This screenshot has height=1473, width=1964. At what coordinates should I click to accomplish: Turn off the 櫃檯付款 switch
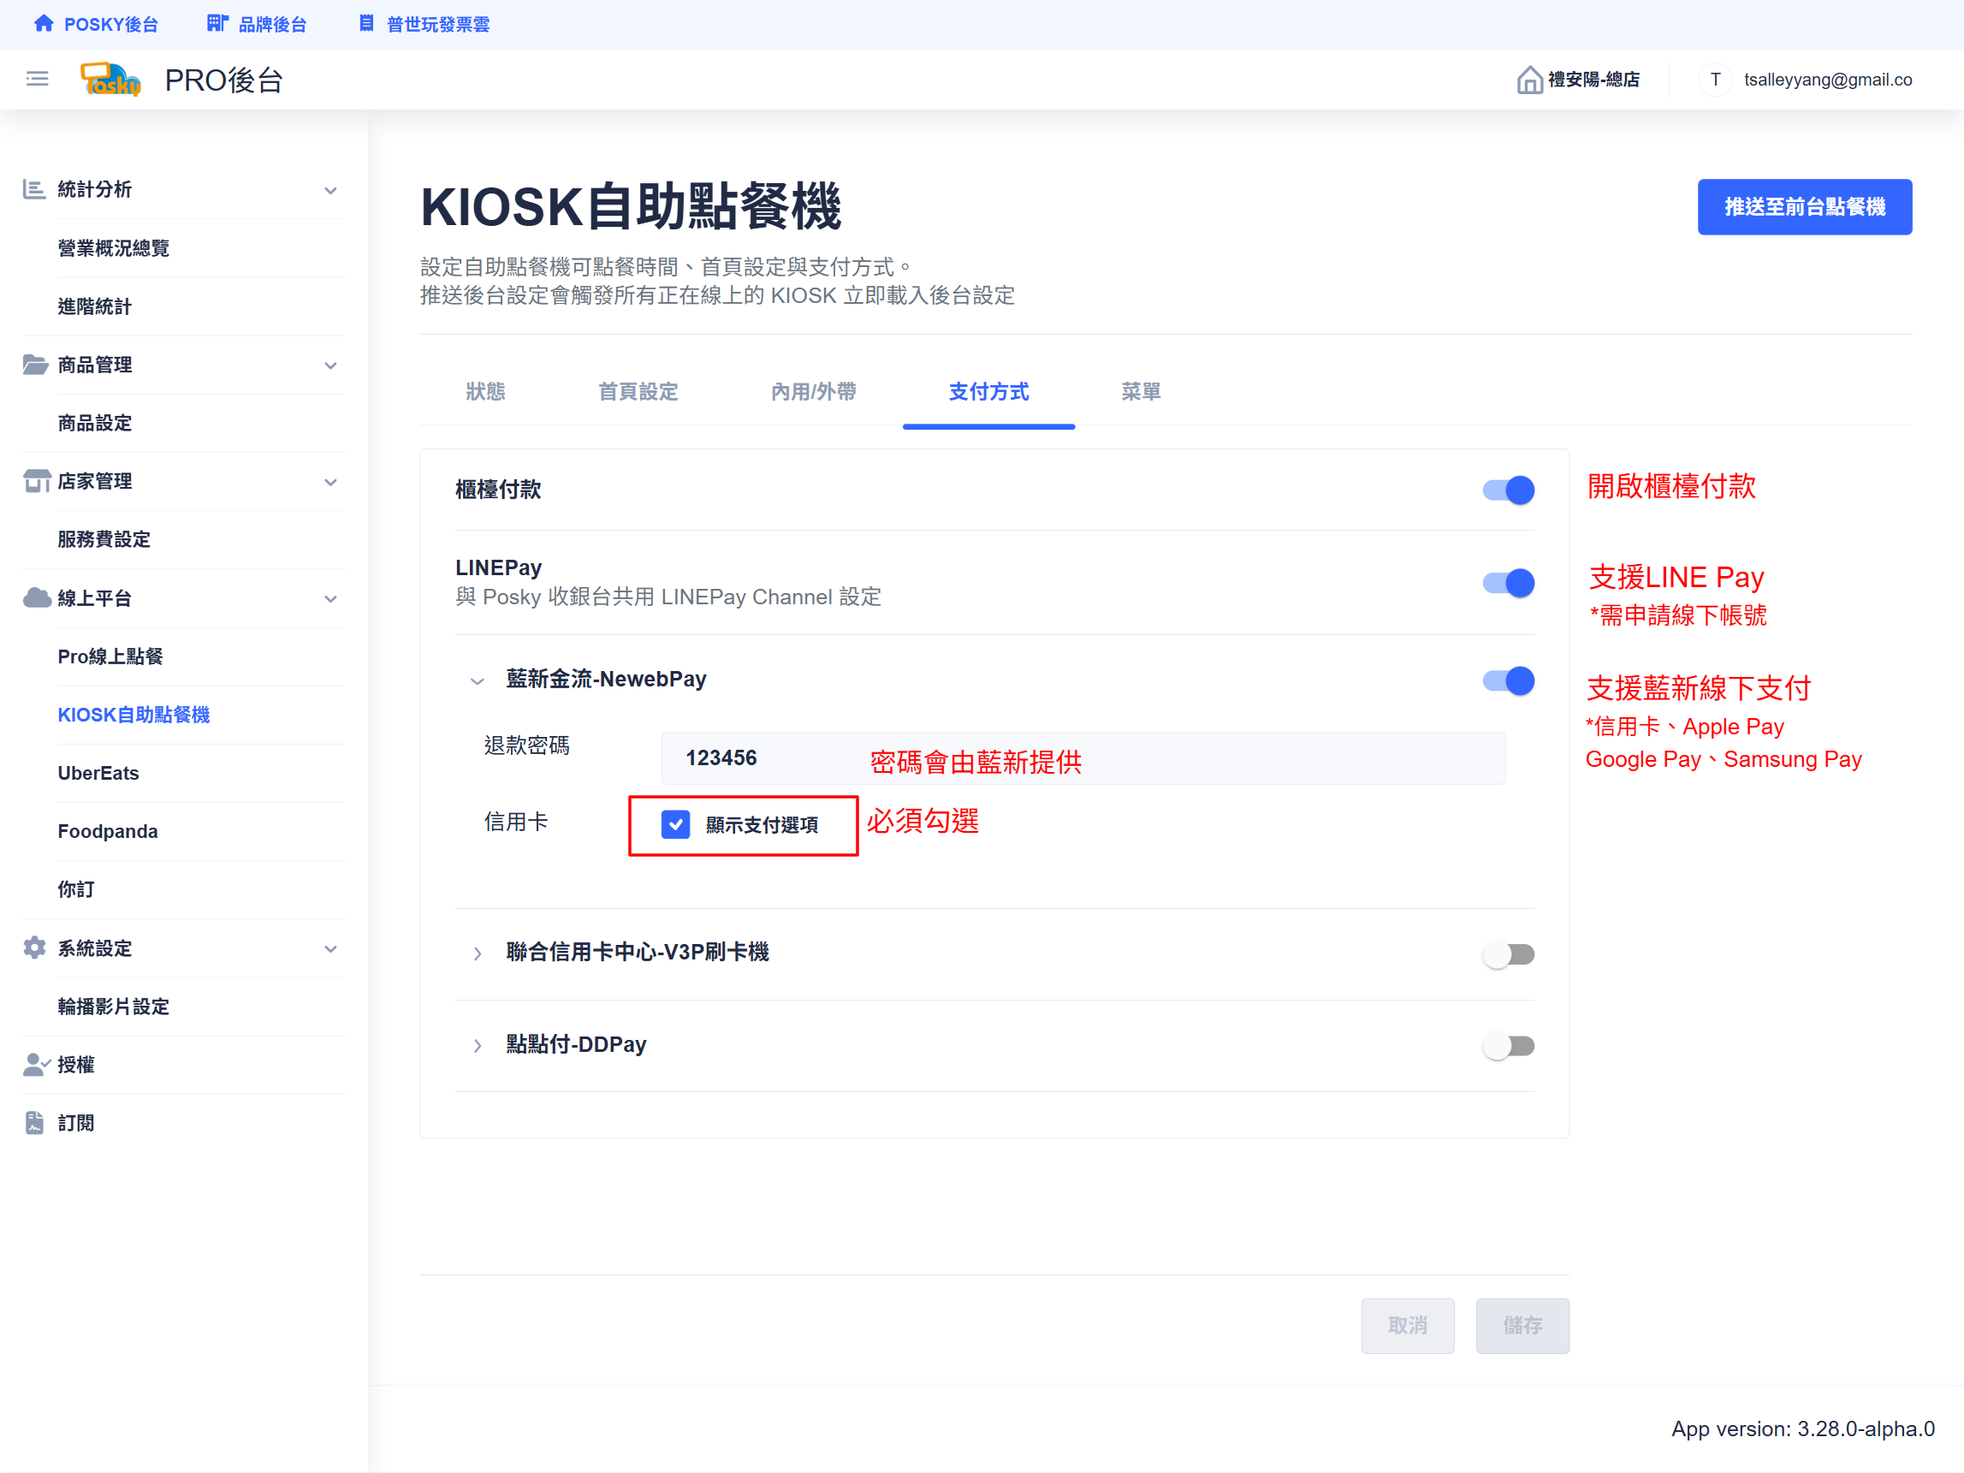point(1508,490)
